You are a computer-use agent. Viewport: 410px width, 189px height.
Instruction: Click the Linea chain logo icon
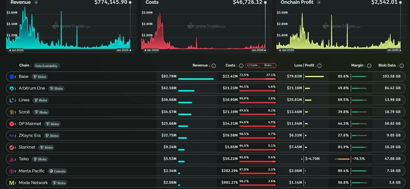click(x=12, y=100)
